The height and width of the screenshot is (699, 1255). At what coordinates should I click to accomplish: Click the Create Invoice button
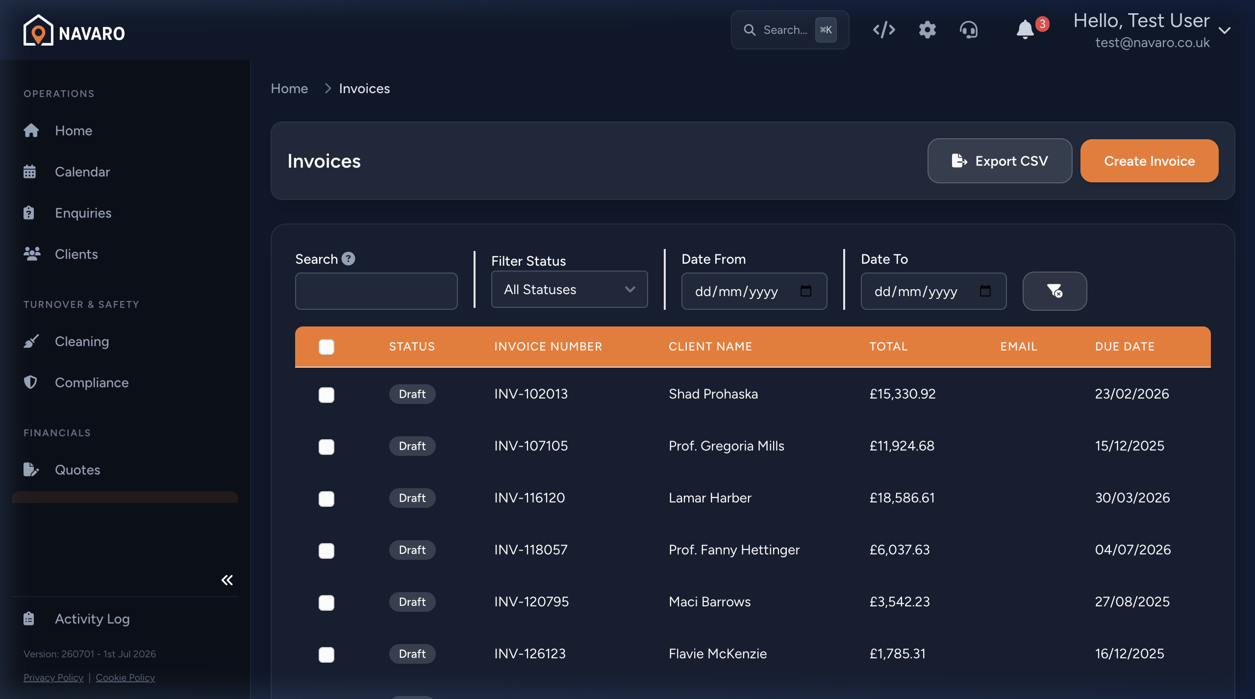coord(1149,161)
